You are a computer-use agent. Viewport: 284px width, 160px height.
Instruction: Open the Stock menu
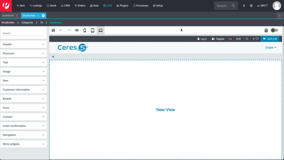pyautogui.click(x=51, y=6)
